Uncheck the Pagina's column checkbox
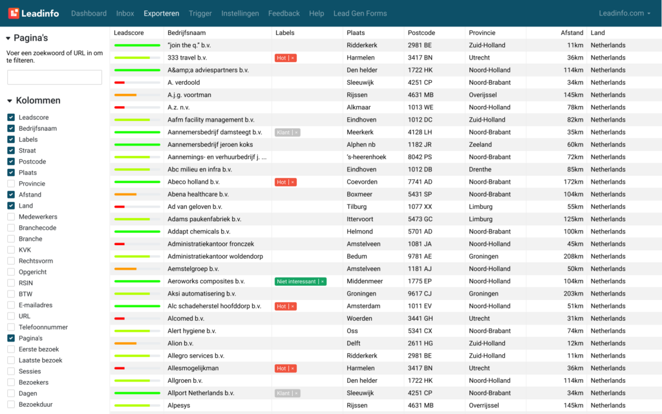The image size is (662, 414). tap(11, 338)
